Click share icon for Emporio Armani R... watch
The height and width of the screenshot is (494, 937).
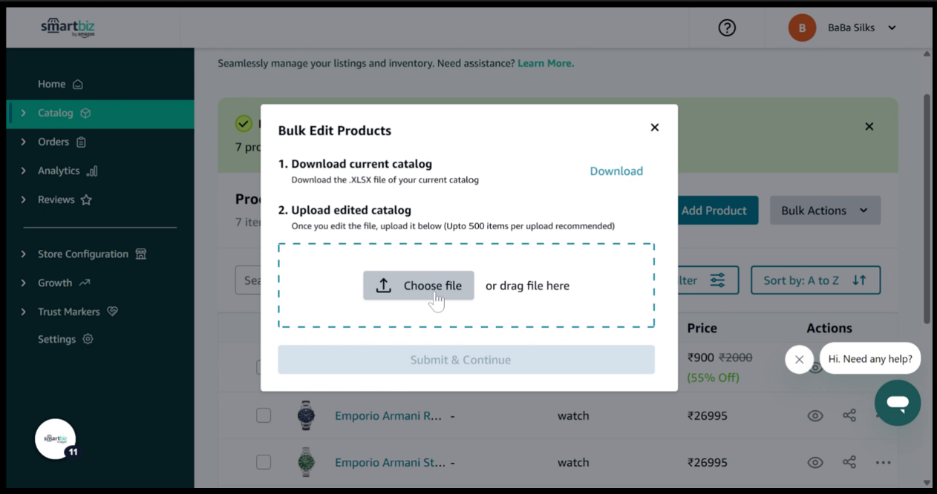(x=849, y=415)
